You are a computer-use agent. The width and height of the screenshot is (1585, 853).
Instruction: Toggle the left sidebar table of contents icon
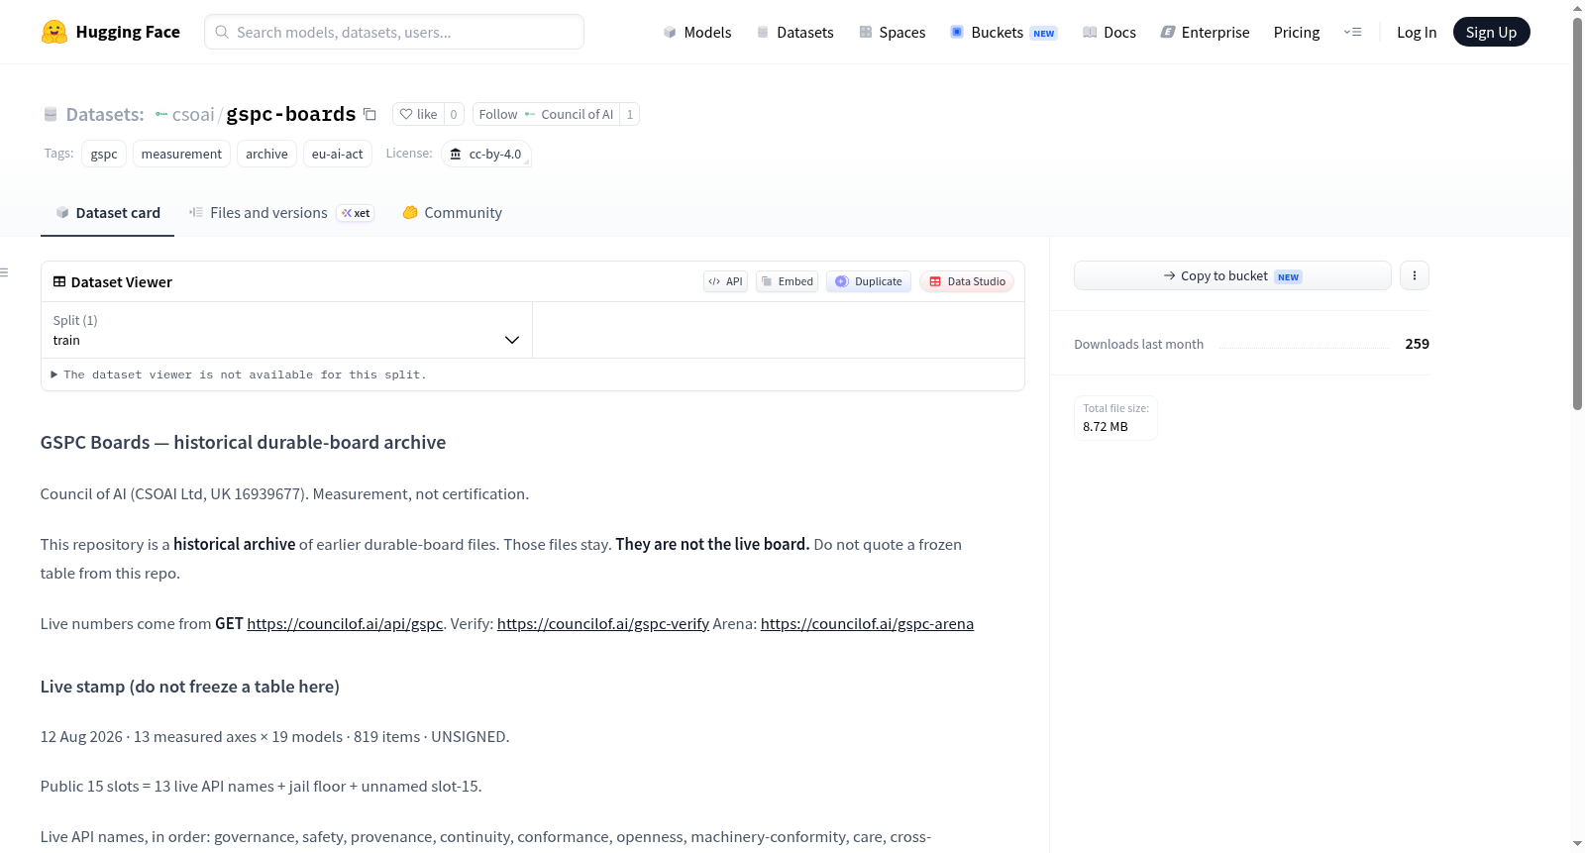click(x=4, y=272)
